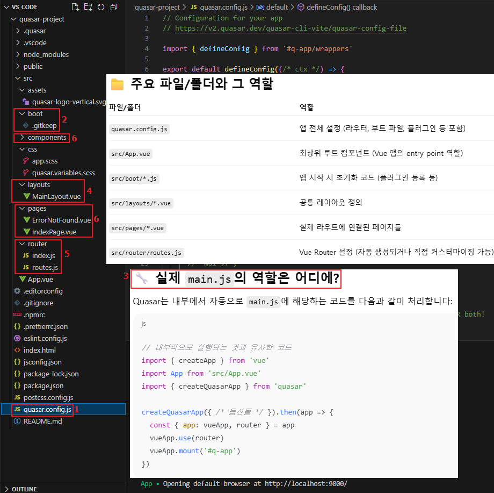
Task: Click the gear icon beside .editorconfig
Action: (x=17, y=291)
